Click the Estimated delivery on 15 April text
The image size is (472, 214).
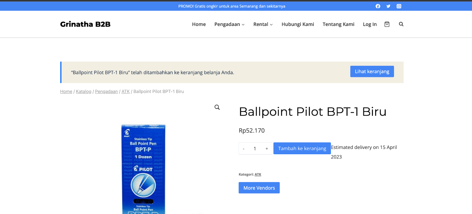coord(364,152)
